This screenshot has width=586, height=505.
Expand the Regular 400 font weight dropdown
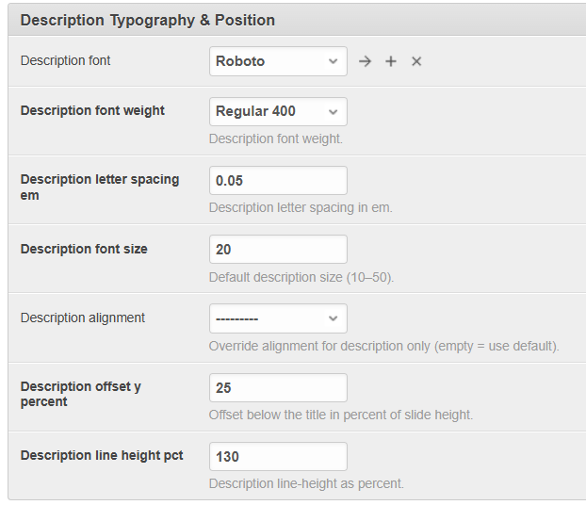click(278, 111)
